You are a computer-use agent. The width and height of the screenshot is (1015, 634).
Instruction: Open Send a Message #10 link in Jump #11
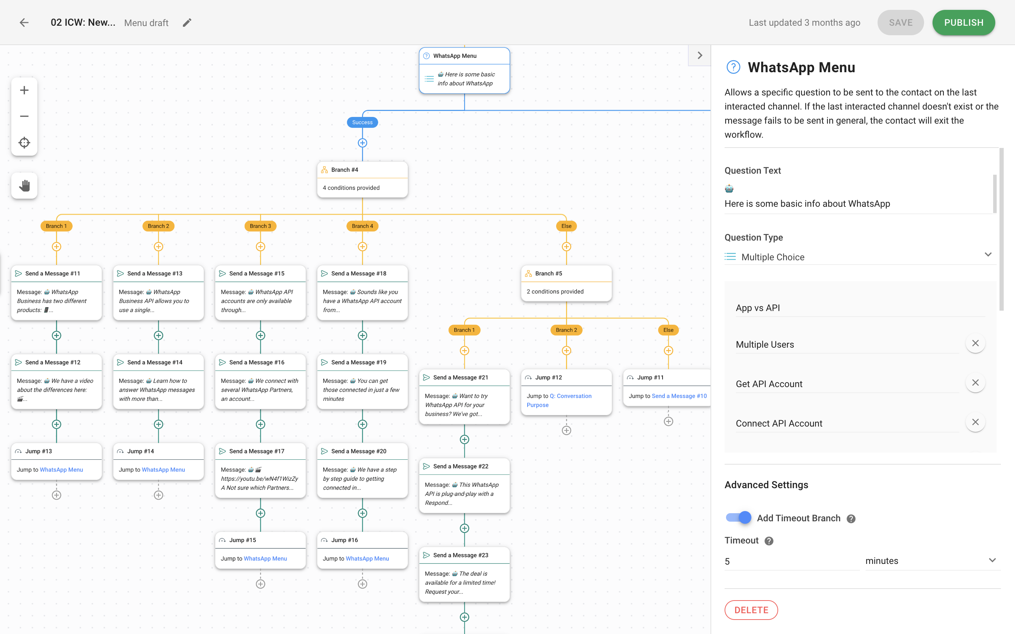click(679, 396)
